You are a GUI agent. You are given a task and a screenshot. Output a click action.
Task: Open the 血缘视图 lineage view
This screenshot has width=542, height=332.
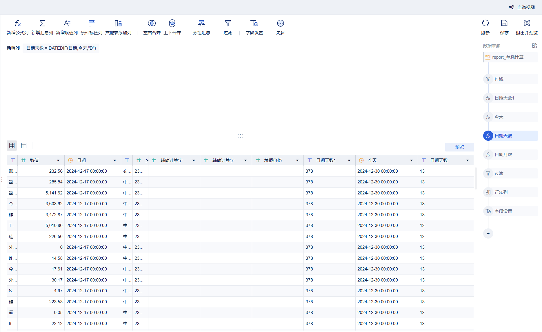[x=522, y=7]
